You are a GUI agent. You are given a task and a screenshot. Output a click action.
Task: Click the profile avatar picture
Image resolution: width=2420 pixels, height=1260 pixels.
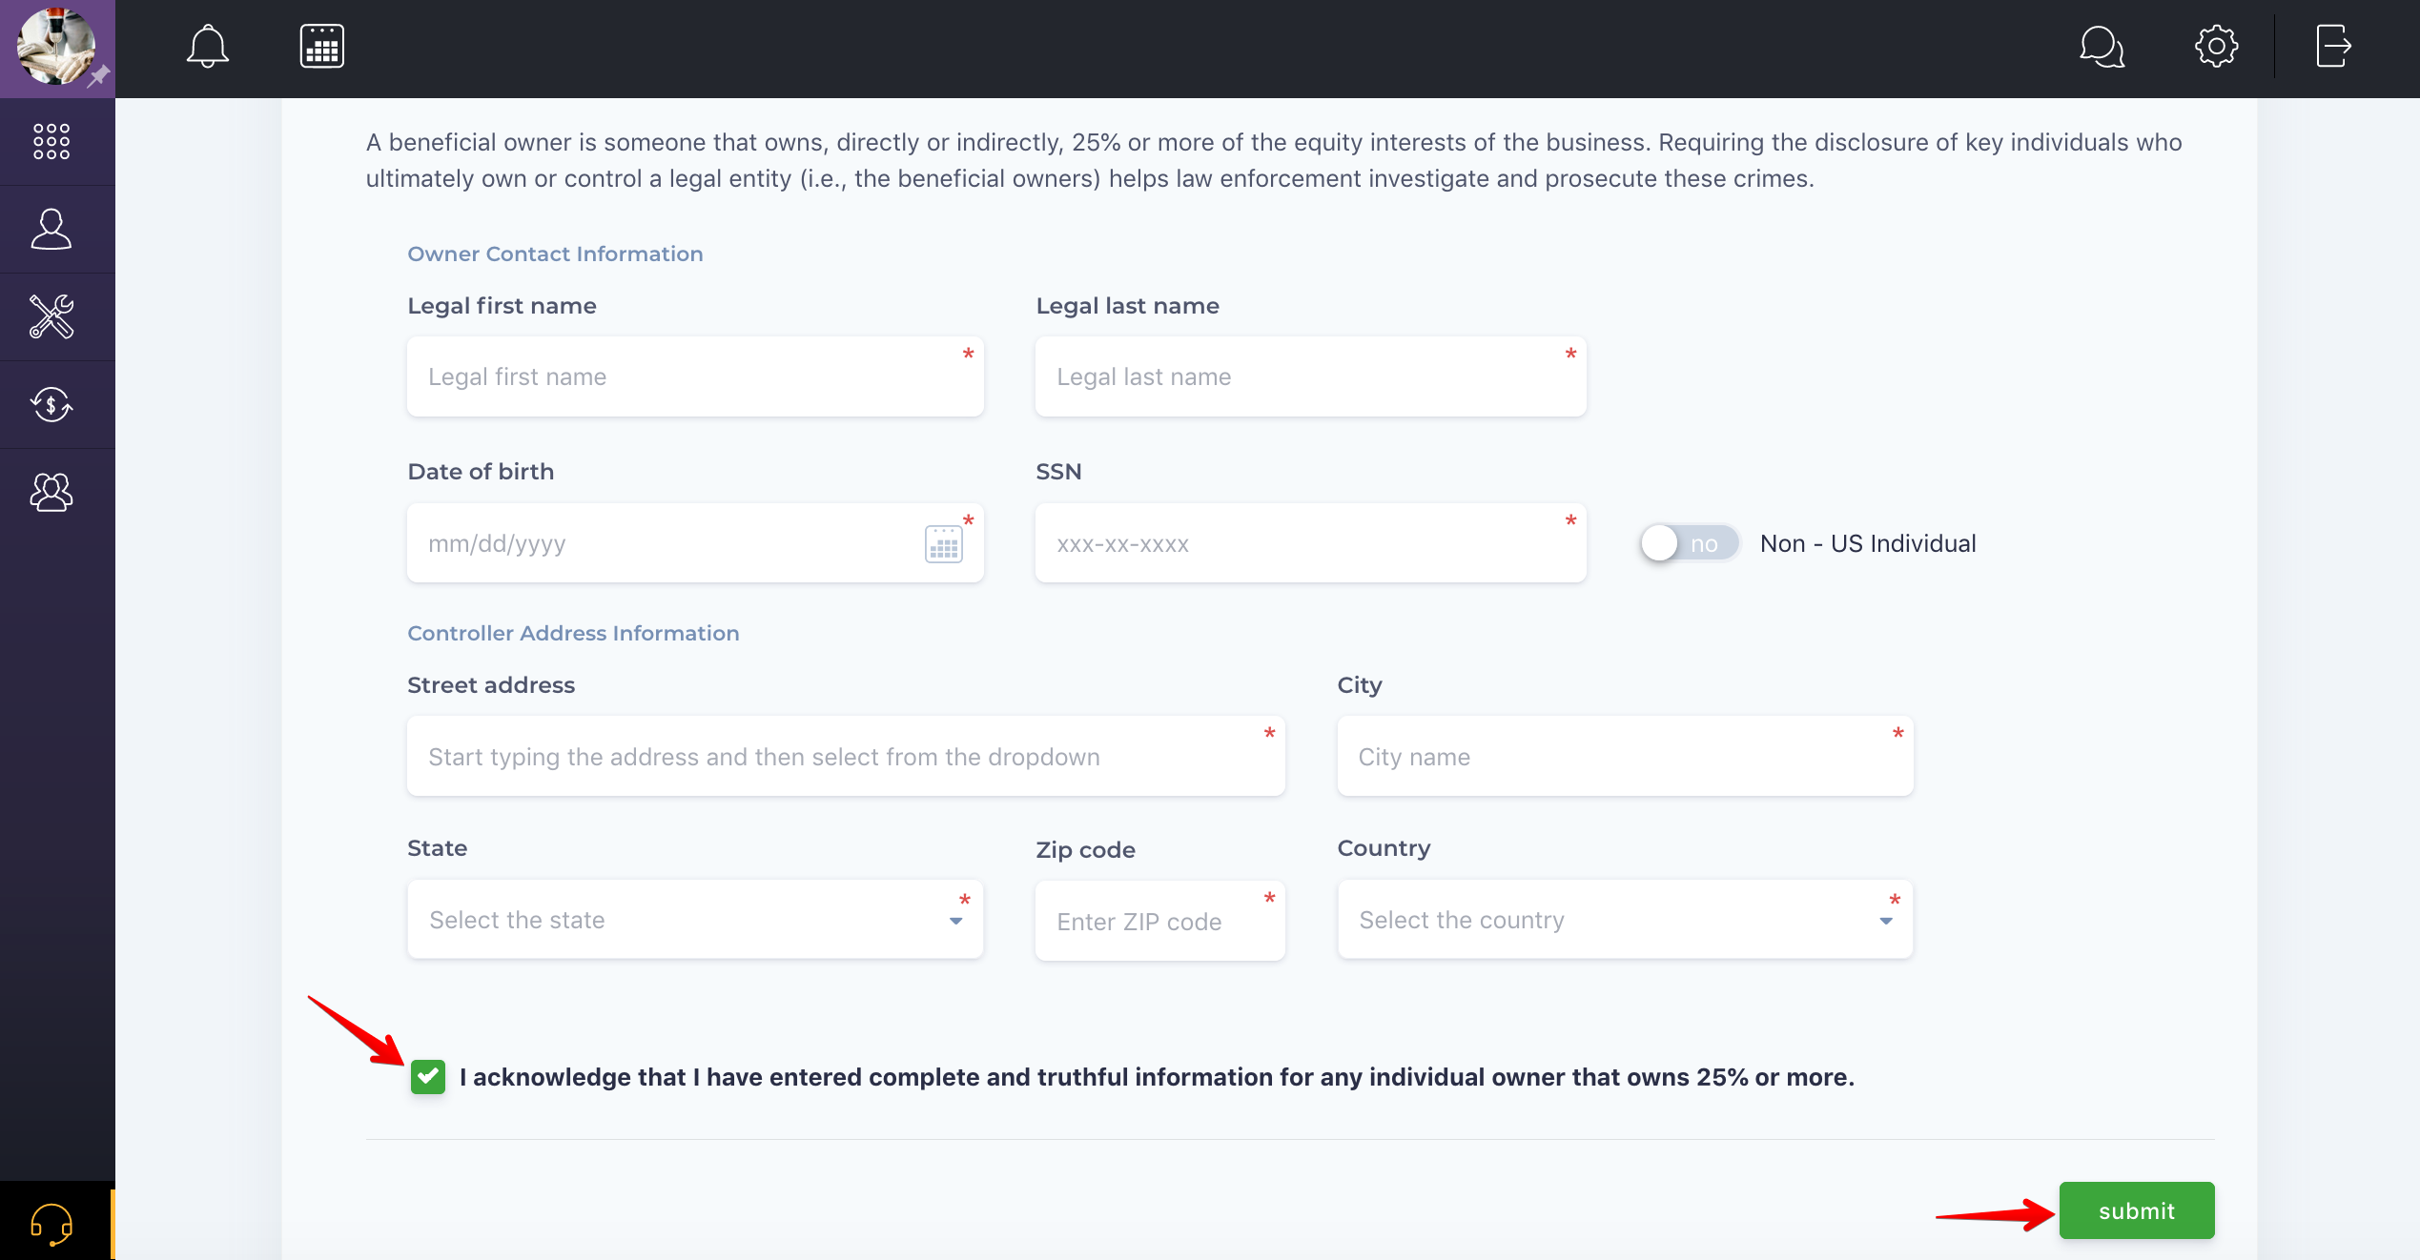[x=55, y=46]
